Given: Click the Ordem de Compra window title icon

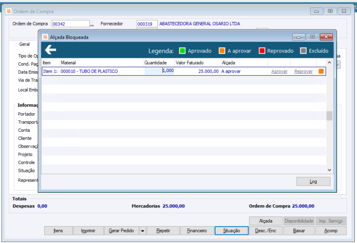Looking at the screenshot, I should pos(9,11).
